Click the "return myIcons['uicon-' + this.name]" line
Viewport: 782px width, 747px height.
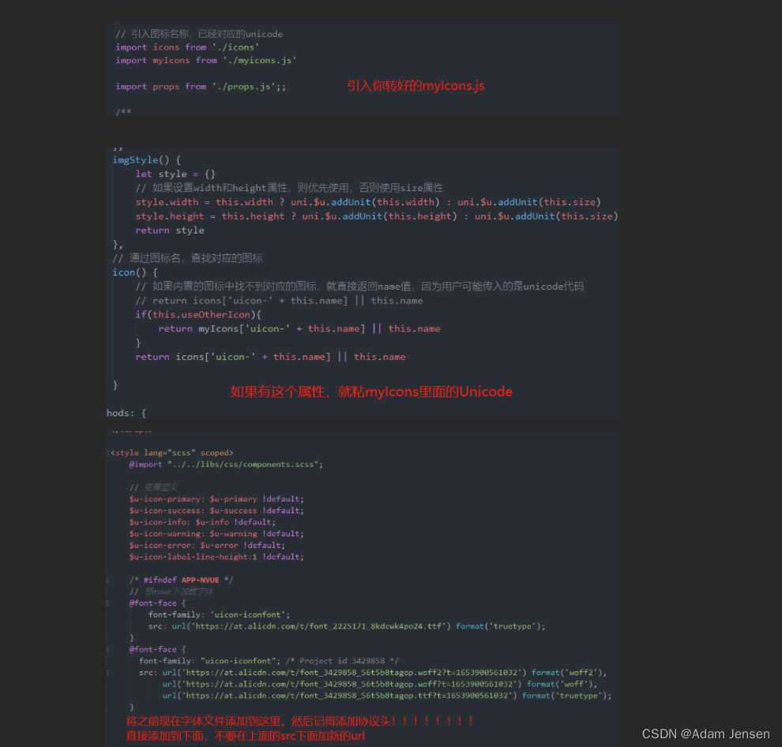pos(299,328)
